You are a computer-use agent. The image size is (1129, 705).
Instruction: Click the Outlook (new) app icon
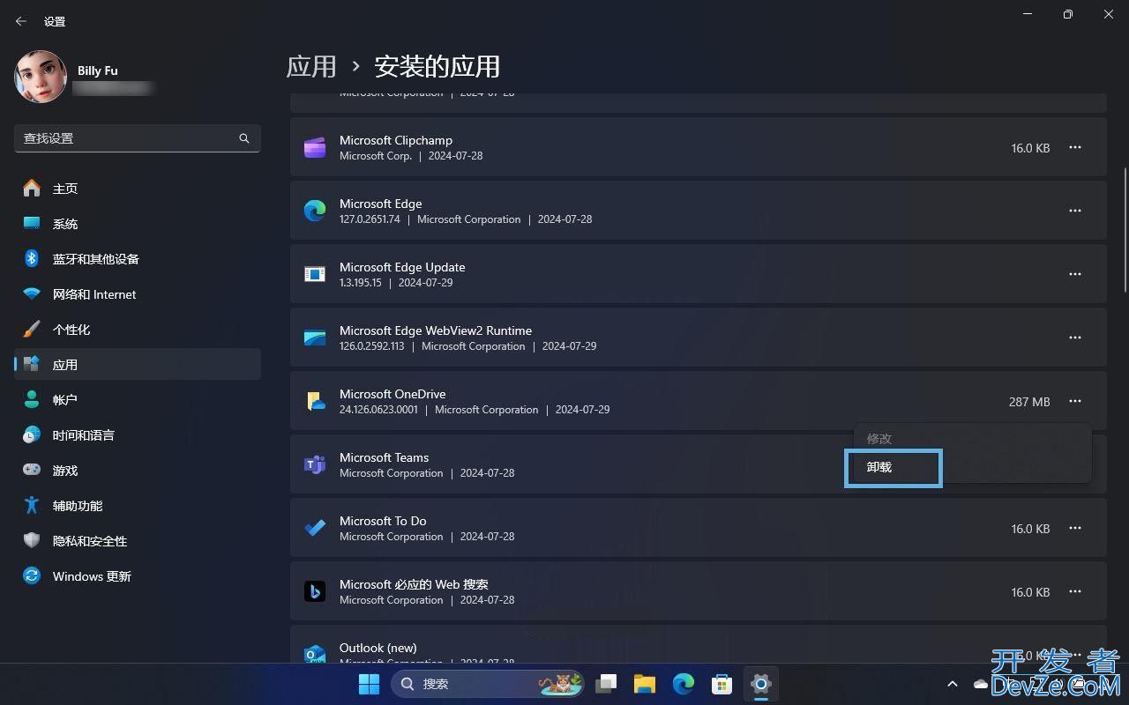(x=315, y=654)
